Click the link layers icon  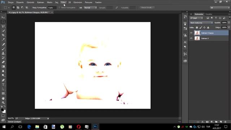point(198,122)
